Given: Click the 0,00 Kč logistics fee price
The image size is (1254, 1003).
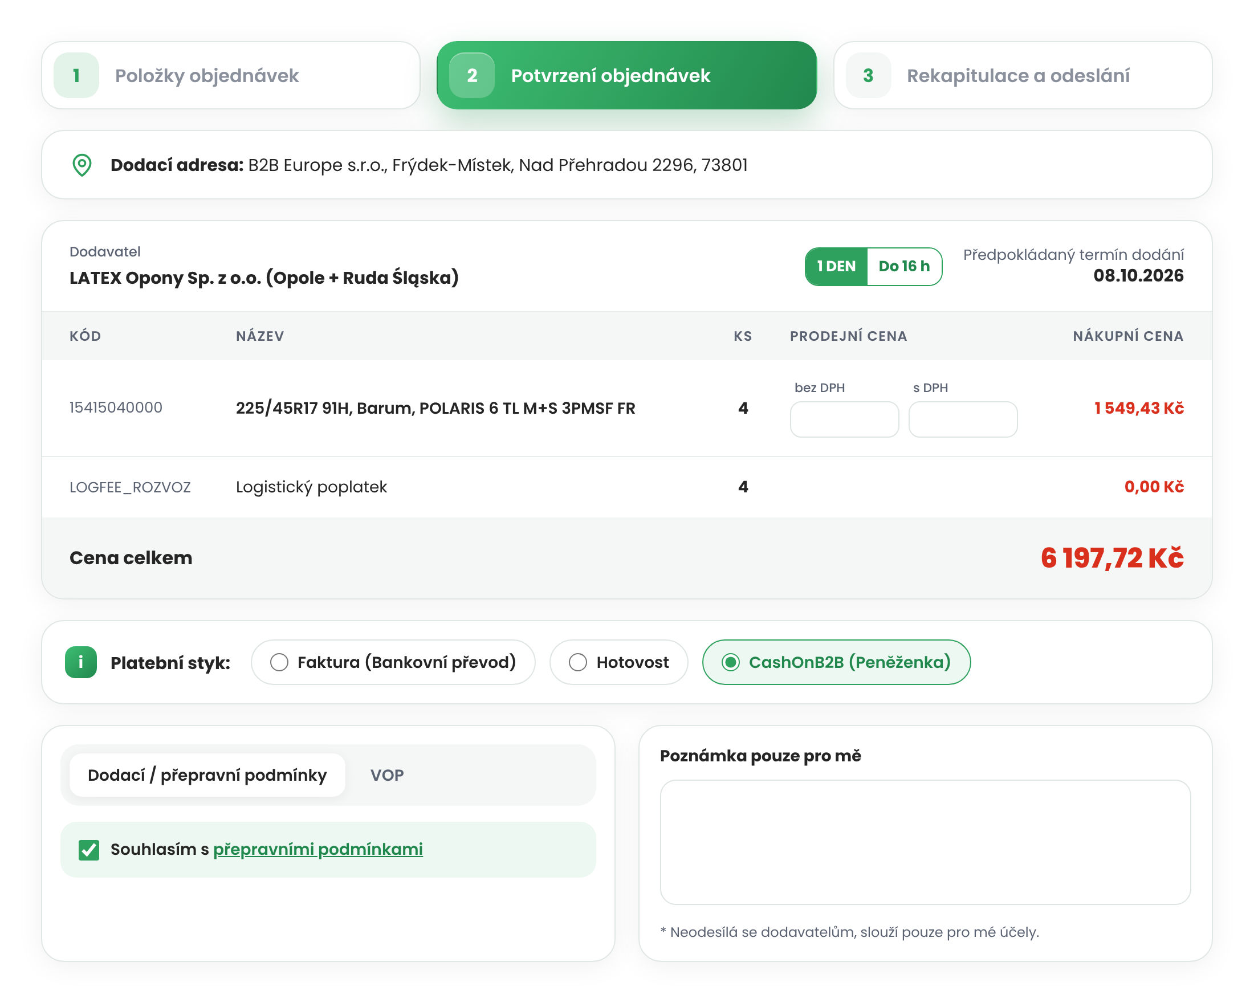Looking at the screenshot, I should click(x=1153, y=487).
